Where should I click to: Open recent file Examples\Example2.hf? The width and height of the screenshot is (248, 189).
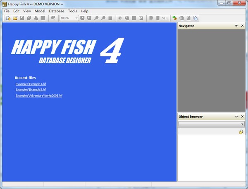[x=31, y=90]
